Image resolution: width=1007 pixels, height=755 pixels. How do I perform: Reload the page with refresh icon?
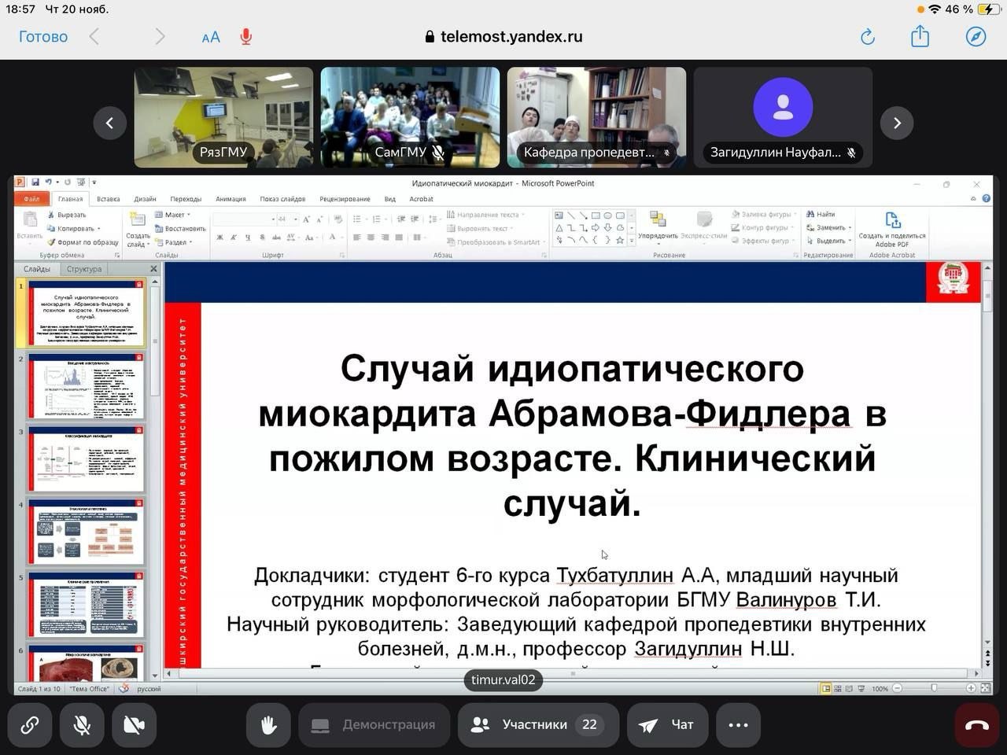click(867, 36)
